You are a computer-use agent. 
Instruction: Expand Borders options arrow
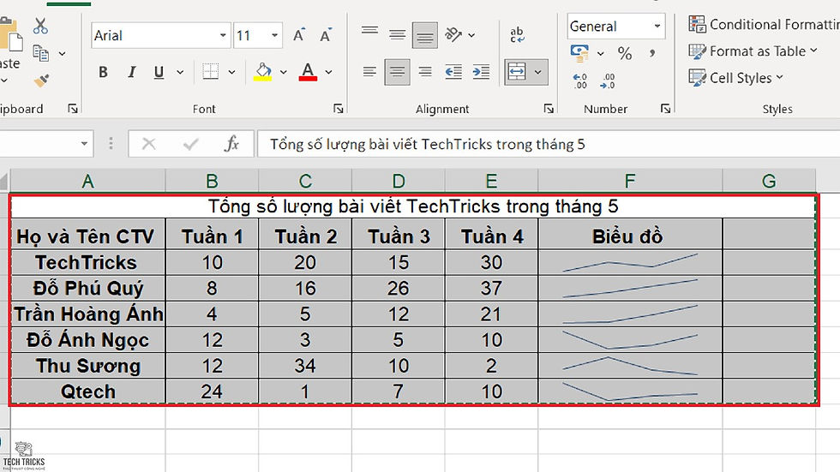pyautogui.click(x=231, y=72)
